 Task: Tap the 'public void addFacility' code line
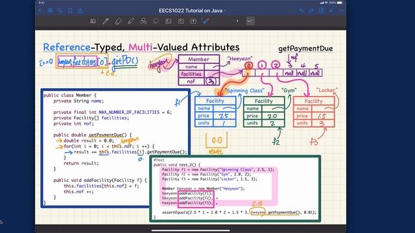[100, 180]
